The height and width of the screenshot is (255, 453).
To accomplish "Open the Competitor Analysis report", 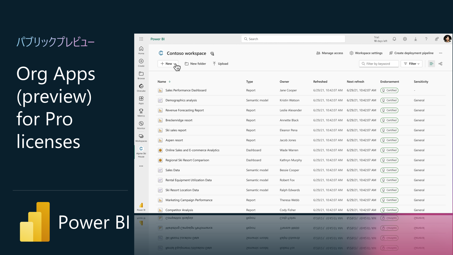I will [179, 210].
